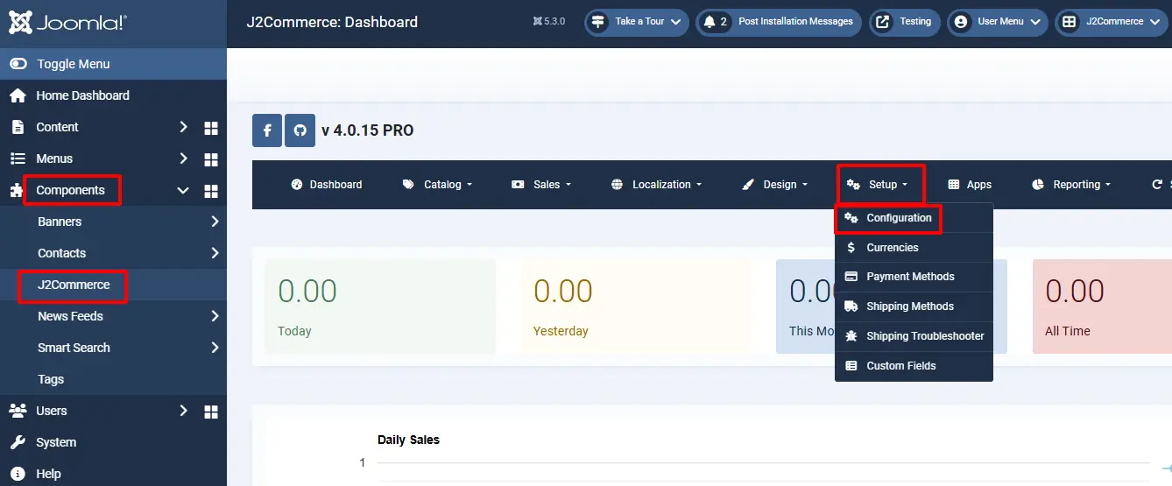Open the Content menu item

click(x=57, y=127)
